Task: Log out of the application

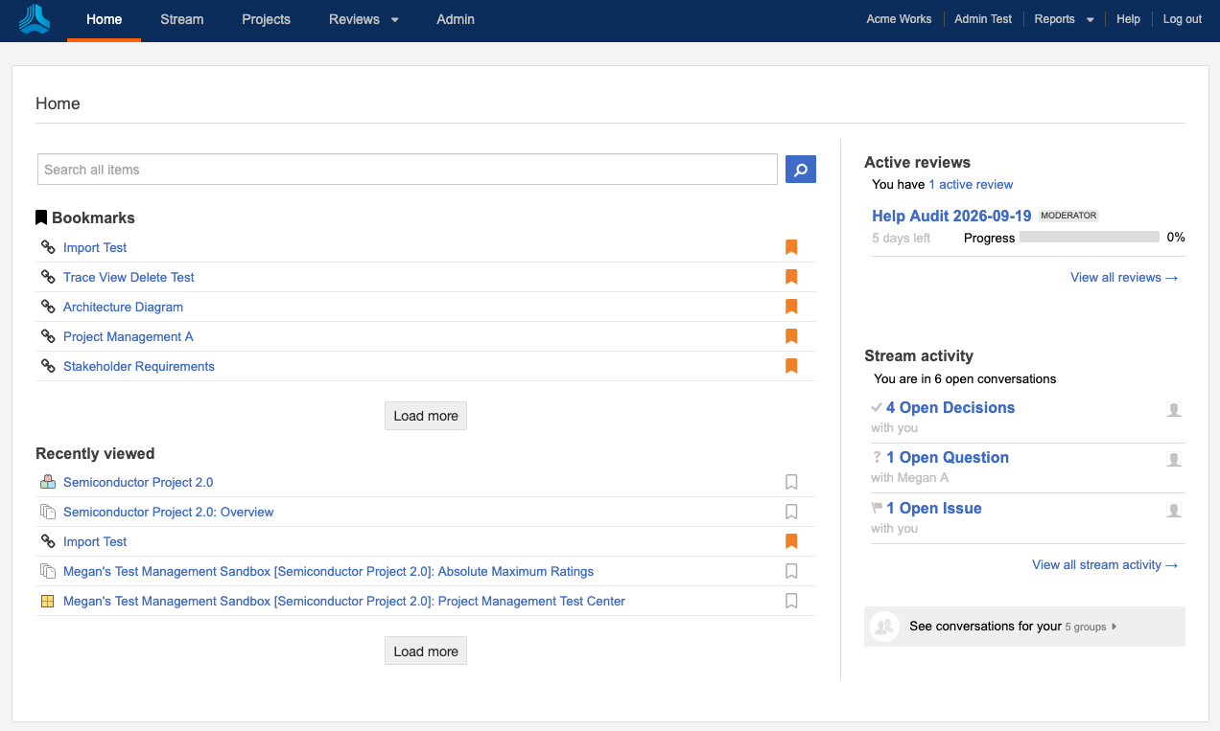Action: click(1183, 19)
